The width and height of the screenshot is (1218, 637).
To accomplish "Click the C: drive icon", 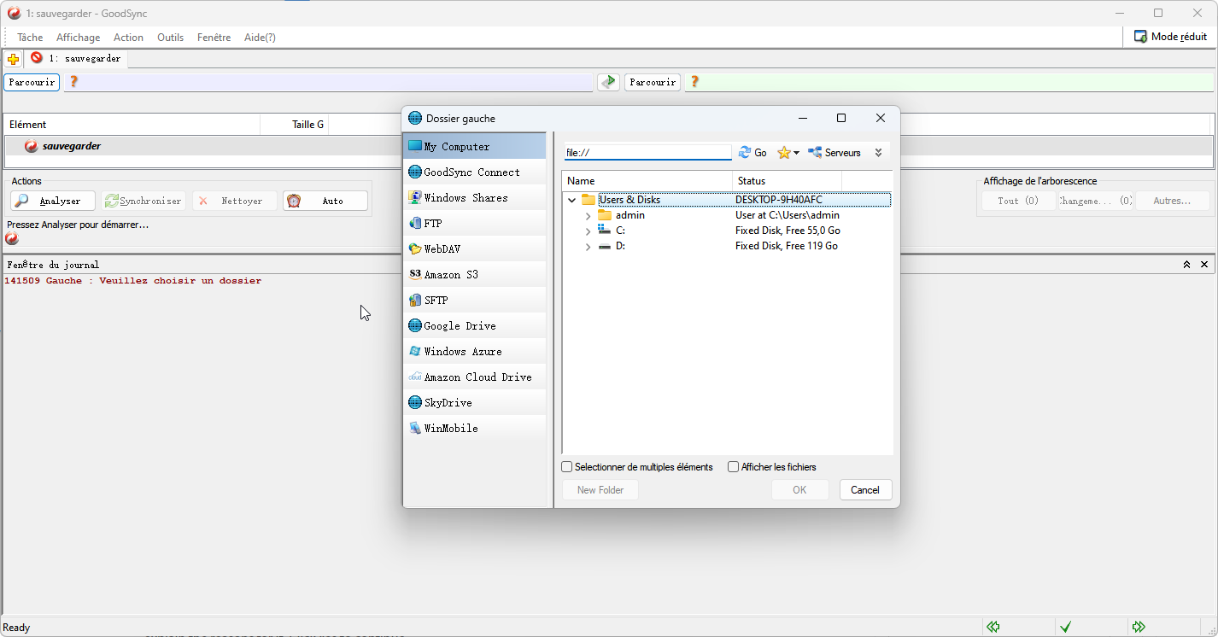I will [605, 231].
